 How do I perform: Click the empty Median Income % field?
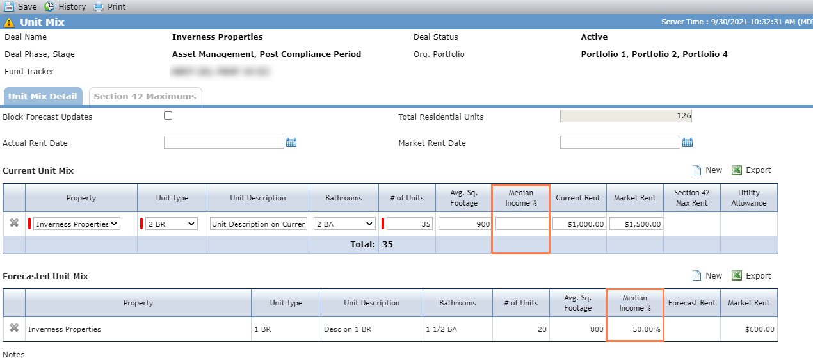click(x=522, y=224)
